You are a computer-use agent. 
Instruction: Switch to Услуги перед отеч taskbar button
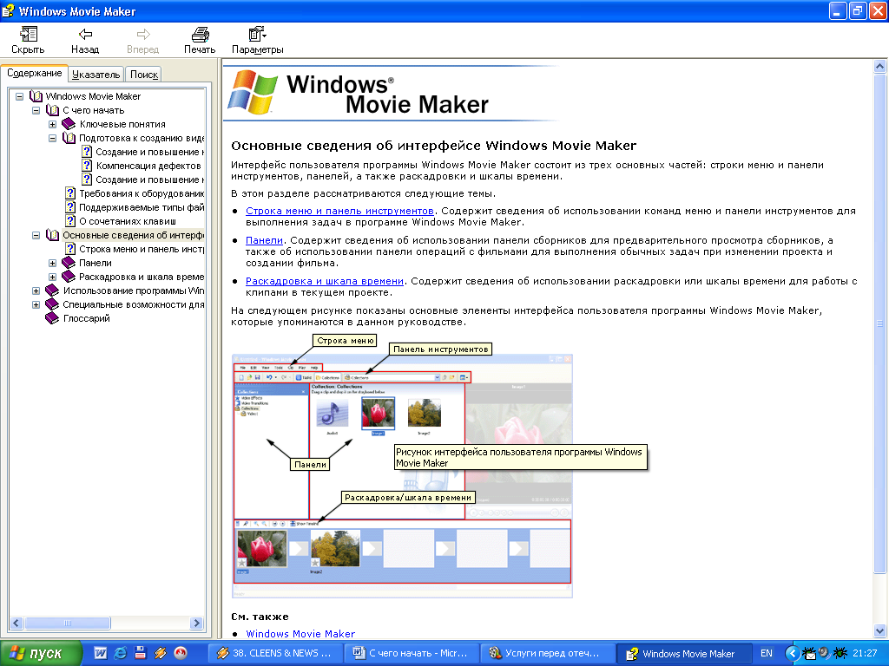click(x=547, y=653)
